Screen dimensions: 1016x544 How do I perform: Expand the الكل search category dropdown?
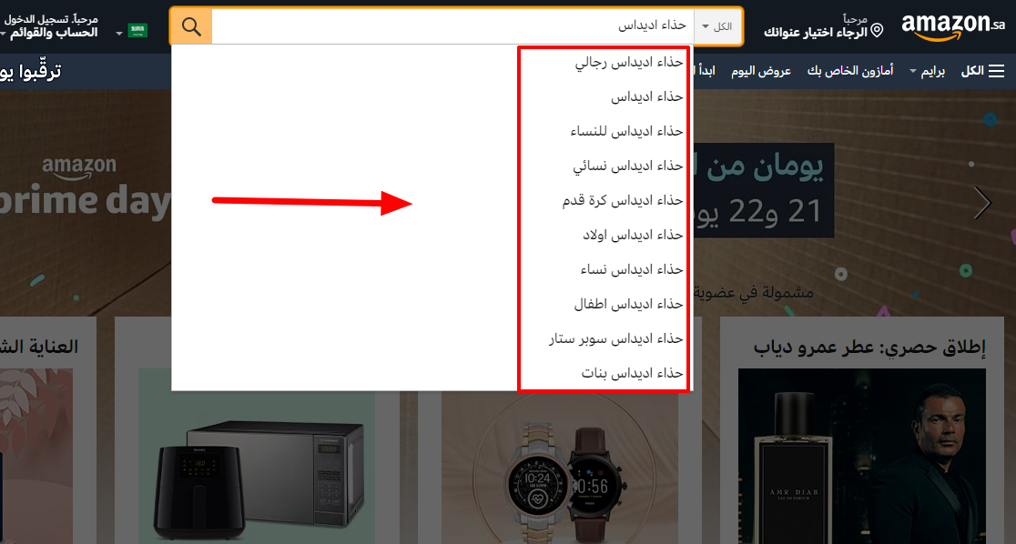click(717, 26)
